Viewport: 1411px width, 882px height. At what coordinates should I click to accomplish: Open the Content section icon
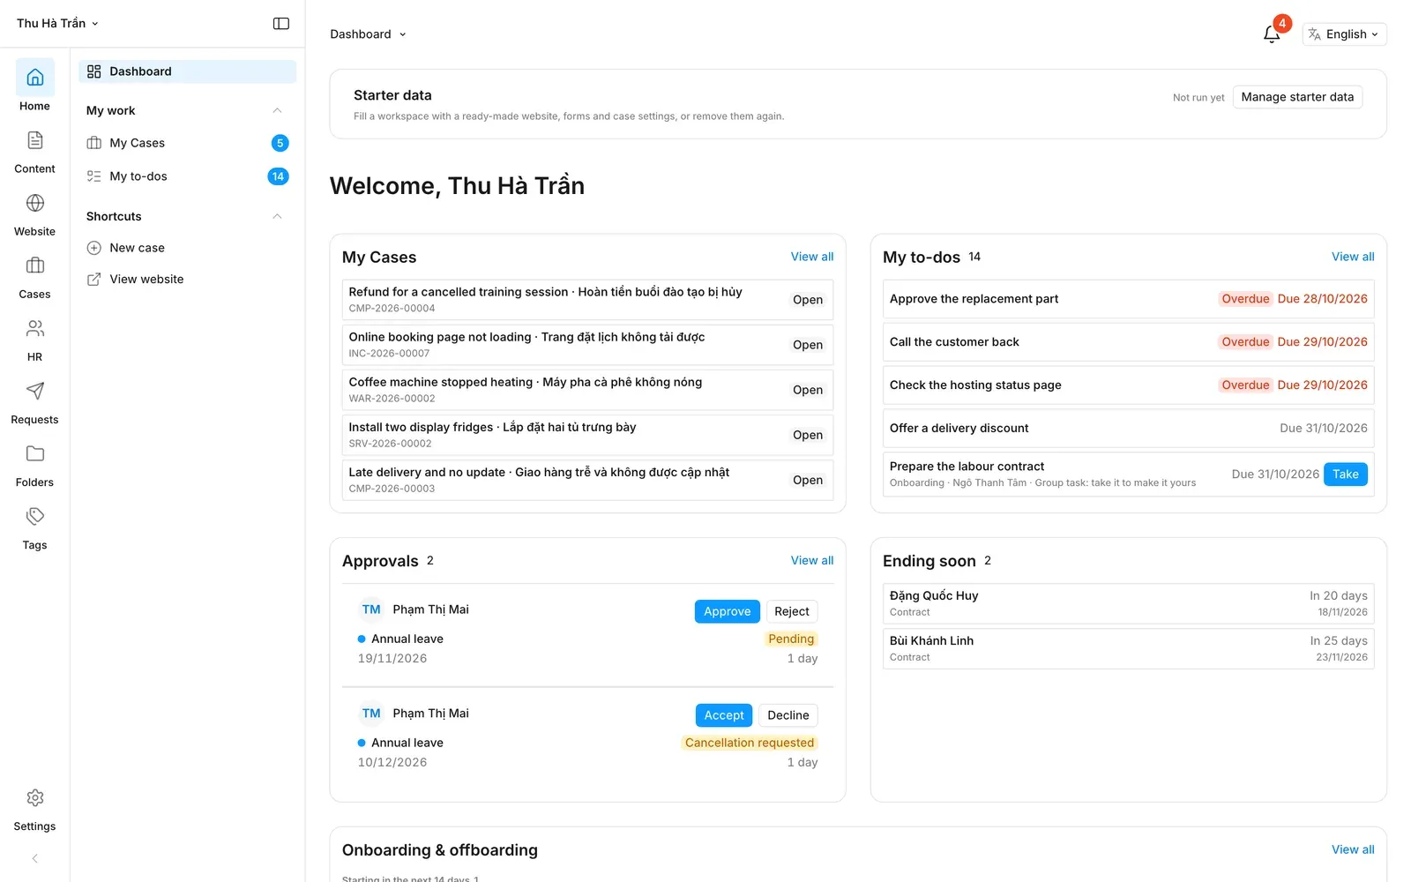34,140
